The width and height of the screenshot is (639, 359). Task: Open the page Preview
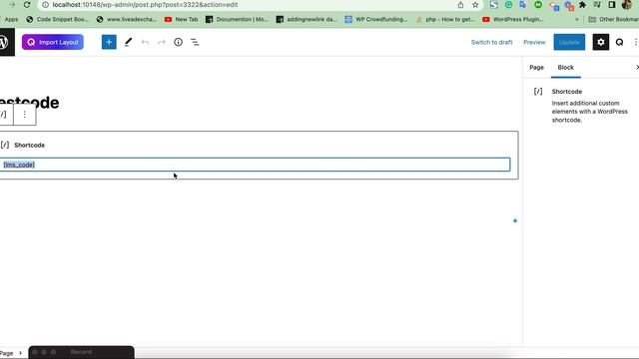[x=534, y=42]
